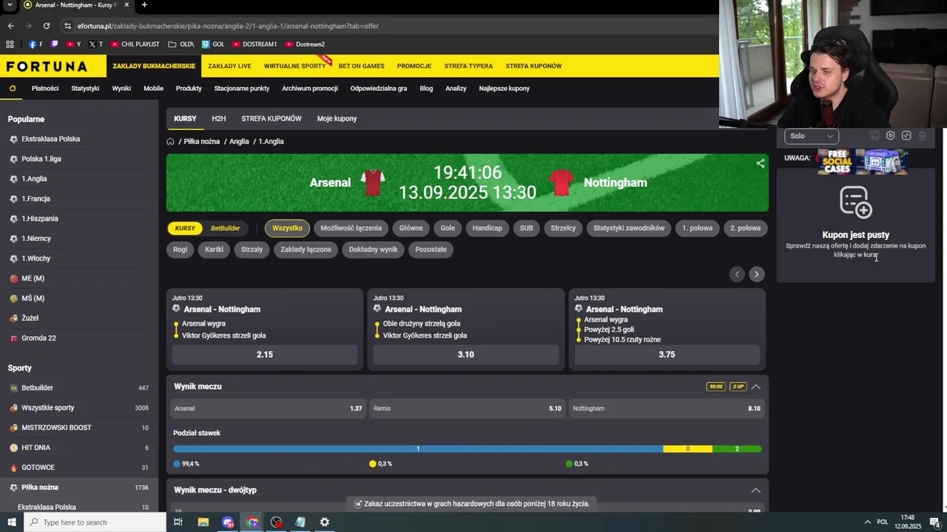The width and height of the screenshot is (947, 532).
Task: Open browser tab list dropdown arrow
Action: point(10,5)
